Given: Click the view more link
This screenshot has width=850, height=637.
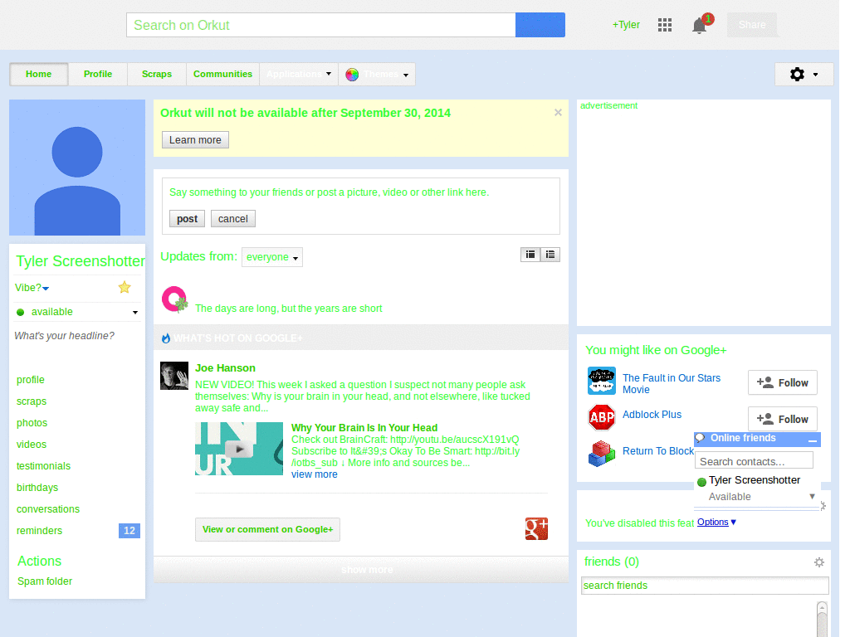Looking at the screenshot, I should [x=315, y=474].
